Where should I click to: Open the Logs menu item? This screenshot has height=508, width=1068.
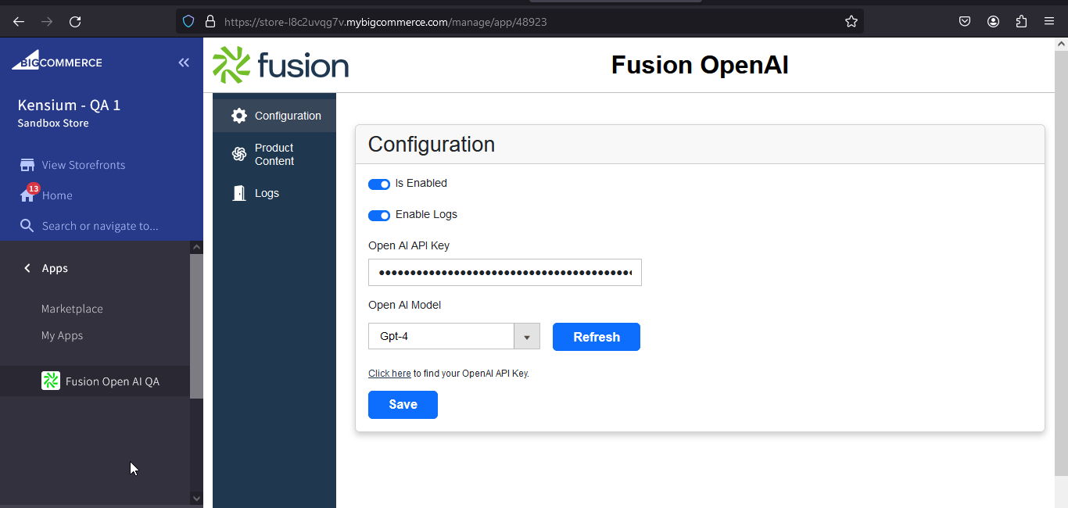tap(274, 193)
